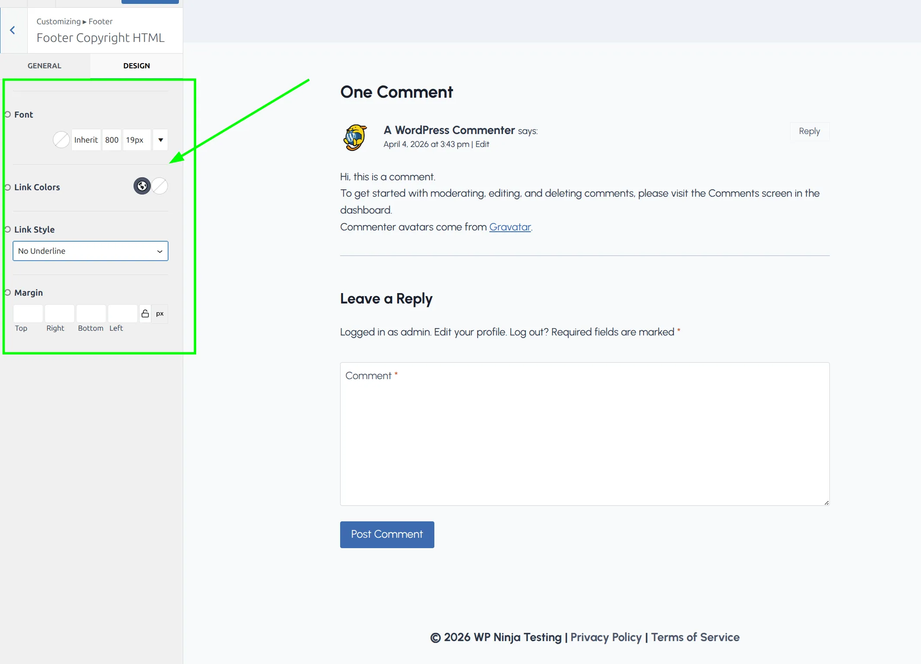Click inside the Top margin input field

[28, 313]
